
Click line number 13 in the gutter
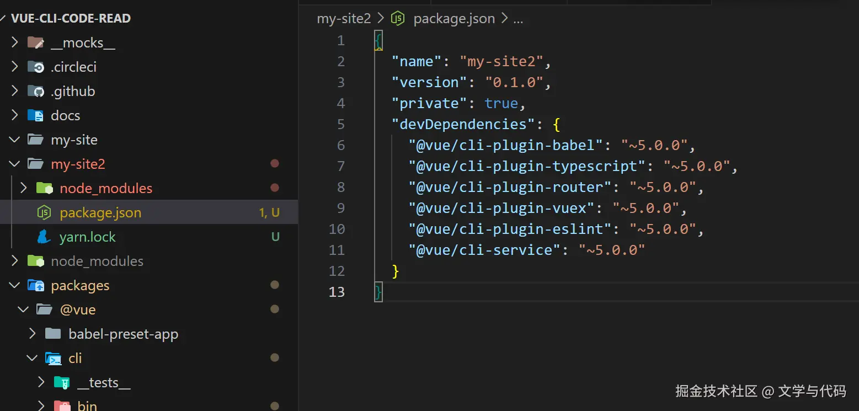[337, 292]
